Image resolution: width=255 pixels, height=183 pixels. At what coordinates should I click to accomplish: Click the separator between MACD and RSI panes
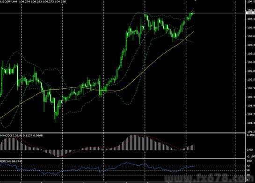pyautogui.click(x=123, y=159)
